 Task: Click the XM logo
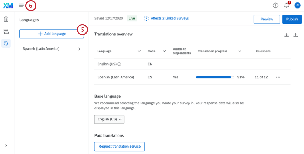[x=8, y=5]
